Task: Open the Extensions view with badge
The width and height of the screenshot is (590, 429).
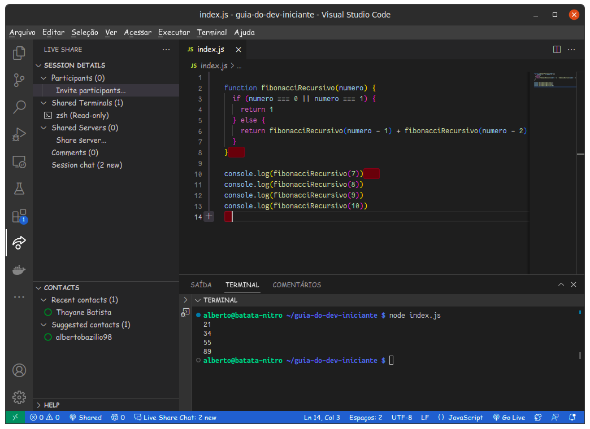Action: tap(19, 216)
